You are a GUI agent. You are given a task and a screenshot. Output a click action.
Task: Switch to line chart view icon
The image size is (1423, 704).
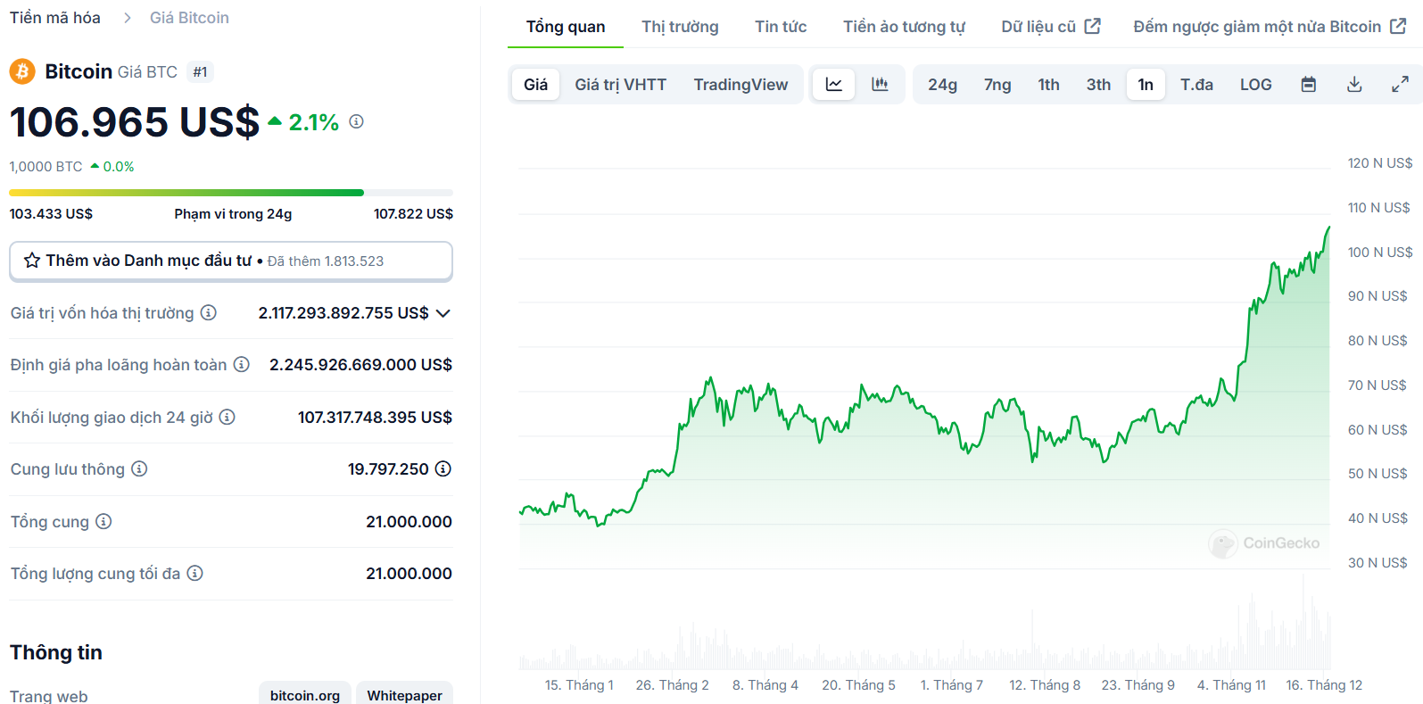(x=834, y=85)
